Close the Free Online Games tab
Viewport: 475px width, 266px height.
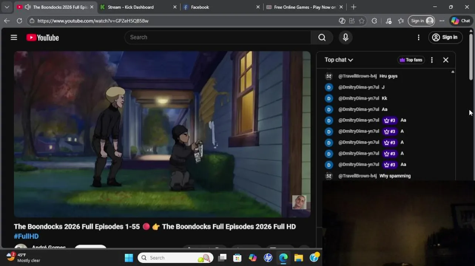[341, 7]
